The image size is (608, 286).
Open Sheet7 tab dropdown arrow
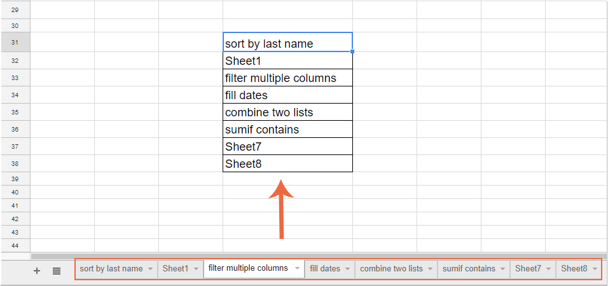point(548,269)
